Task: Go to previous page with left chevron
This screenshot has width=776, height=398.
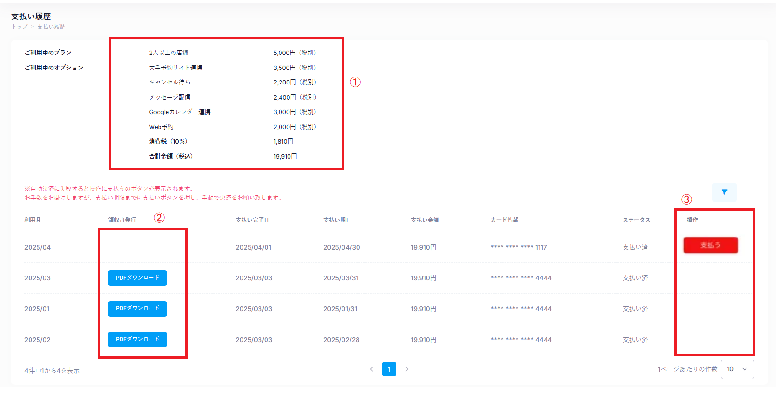Action: tap(371, 369)
